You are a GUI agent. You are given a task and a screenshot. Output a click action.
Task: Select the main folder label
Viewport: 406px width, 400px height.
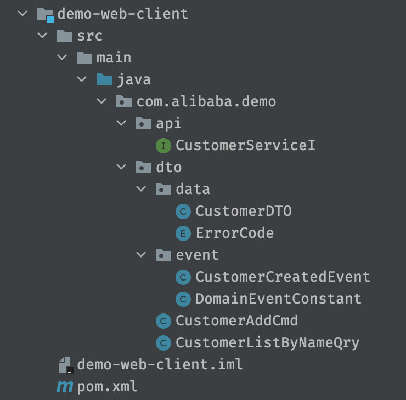(114, 58)
